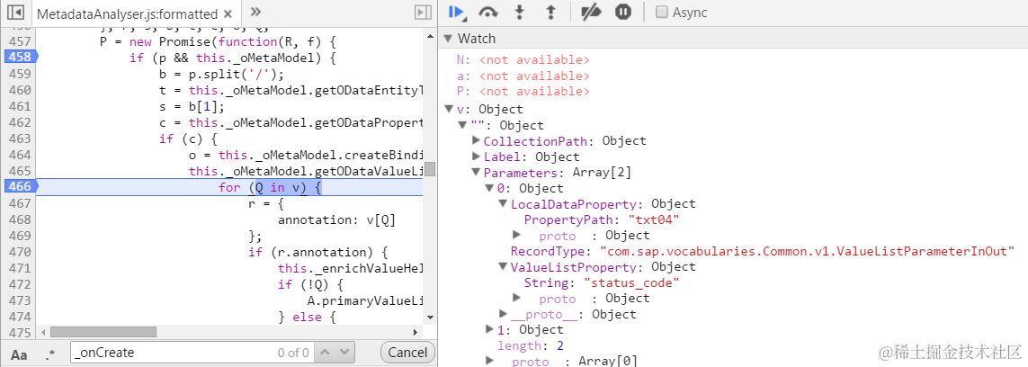The image size is (1028, 367).
Task: Enable the Async checkbox
Action: [x=662, y=12]
